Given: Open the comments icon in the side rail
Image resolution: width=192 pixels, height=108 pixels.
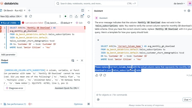Looking at the screenshot, I should coord(88,16).
